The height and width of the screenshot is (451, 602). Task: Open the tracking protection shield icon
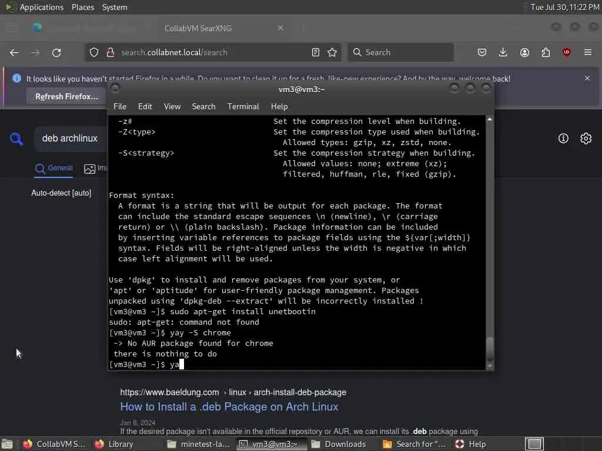click(x=94, y=52)
